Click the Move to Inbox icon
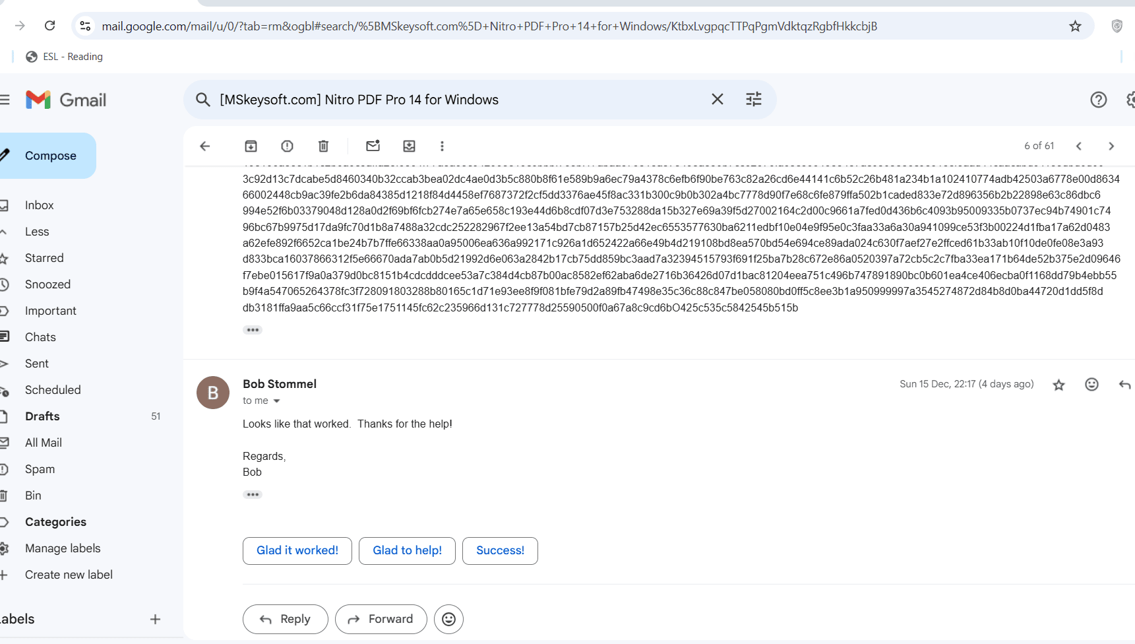This screenshot has width=1135, height=644. (x=409, y=146)
